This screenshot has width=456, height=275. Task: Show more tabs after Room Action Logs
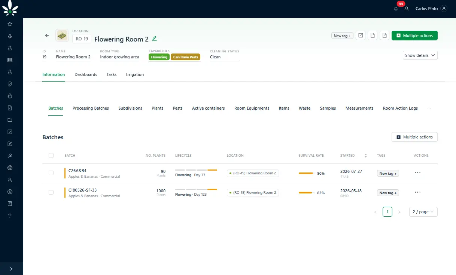click(429, 108)
